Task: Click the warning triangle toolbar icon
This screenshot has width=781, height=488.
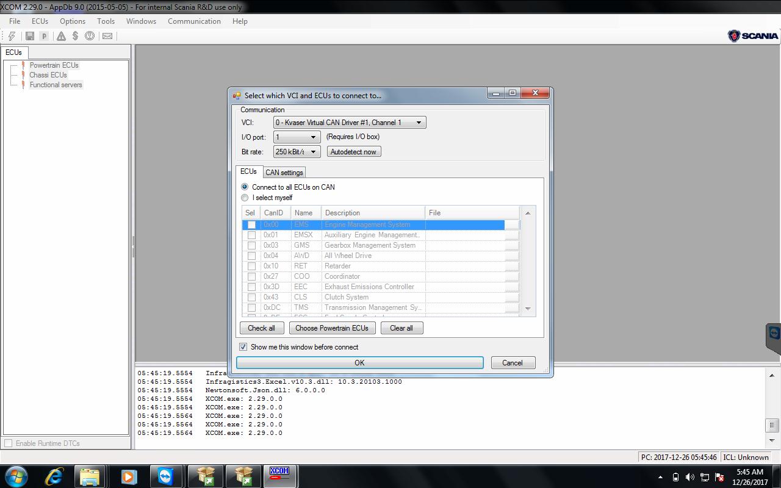Action: [61, 36]
